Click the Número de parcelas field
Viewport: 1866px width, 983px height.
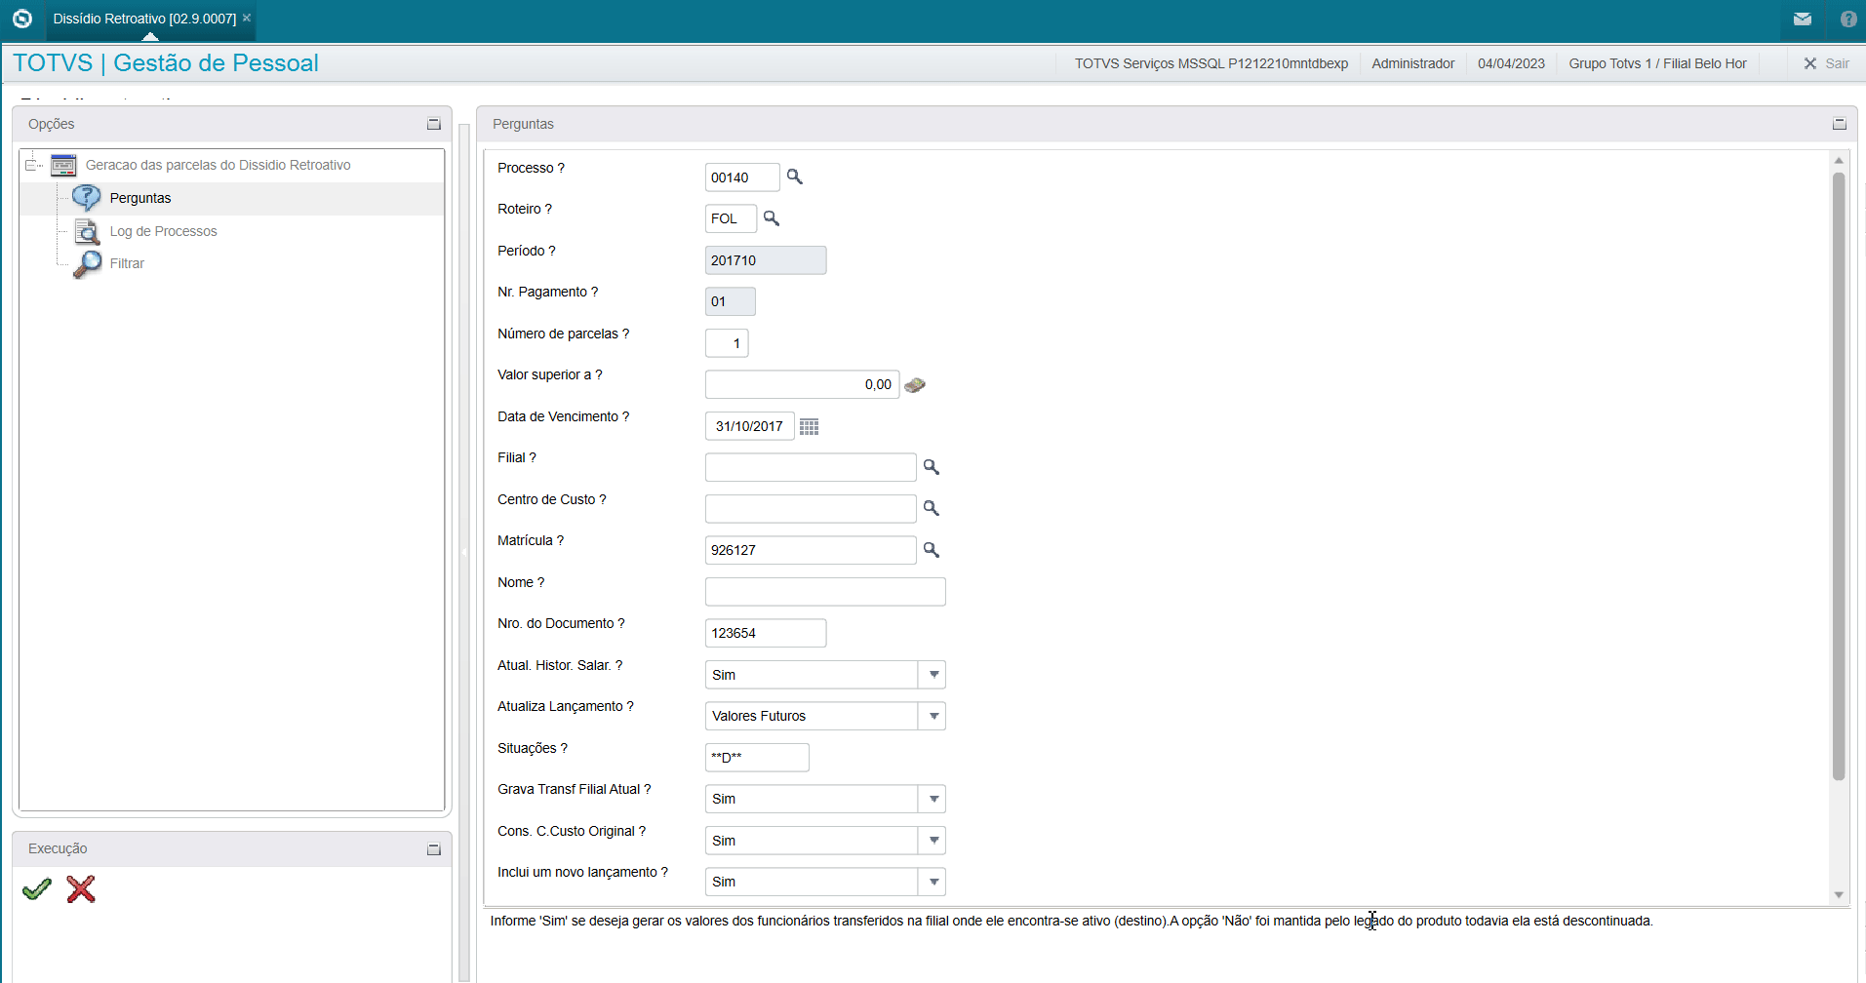727,343
